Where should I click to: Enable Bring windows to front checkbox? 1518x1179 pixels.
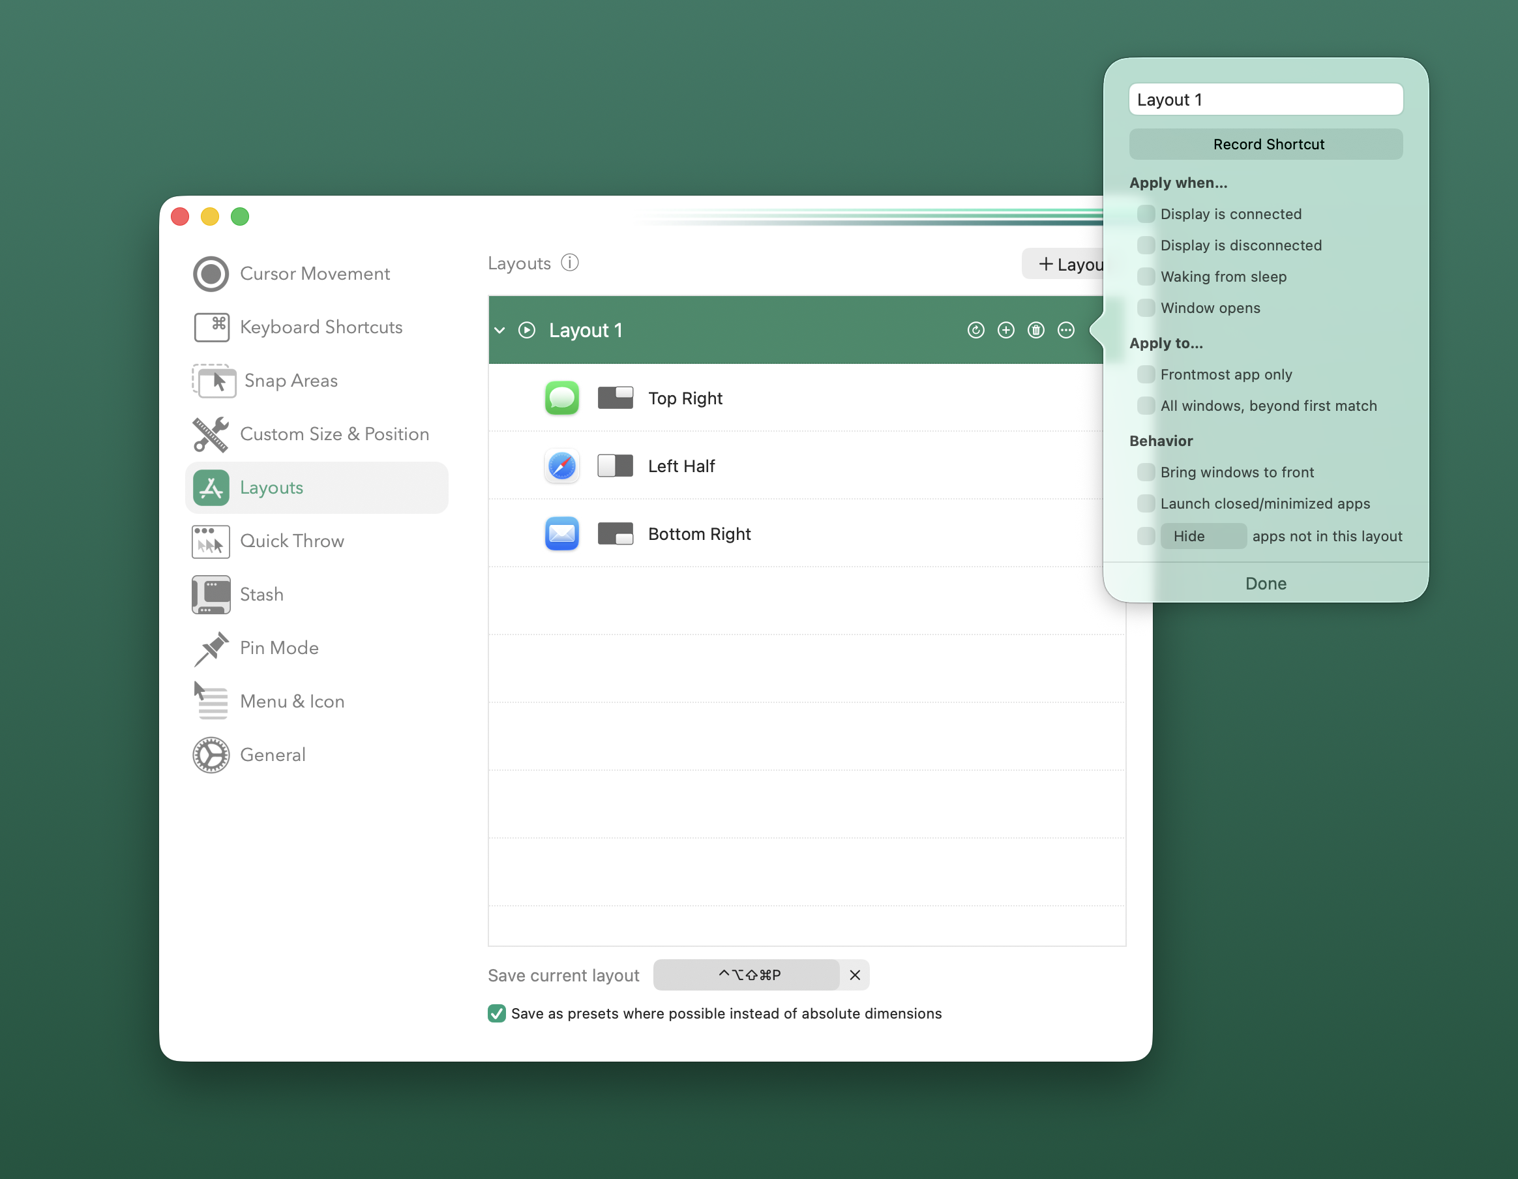click(x=1146, y=473)
